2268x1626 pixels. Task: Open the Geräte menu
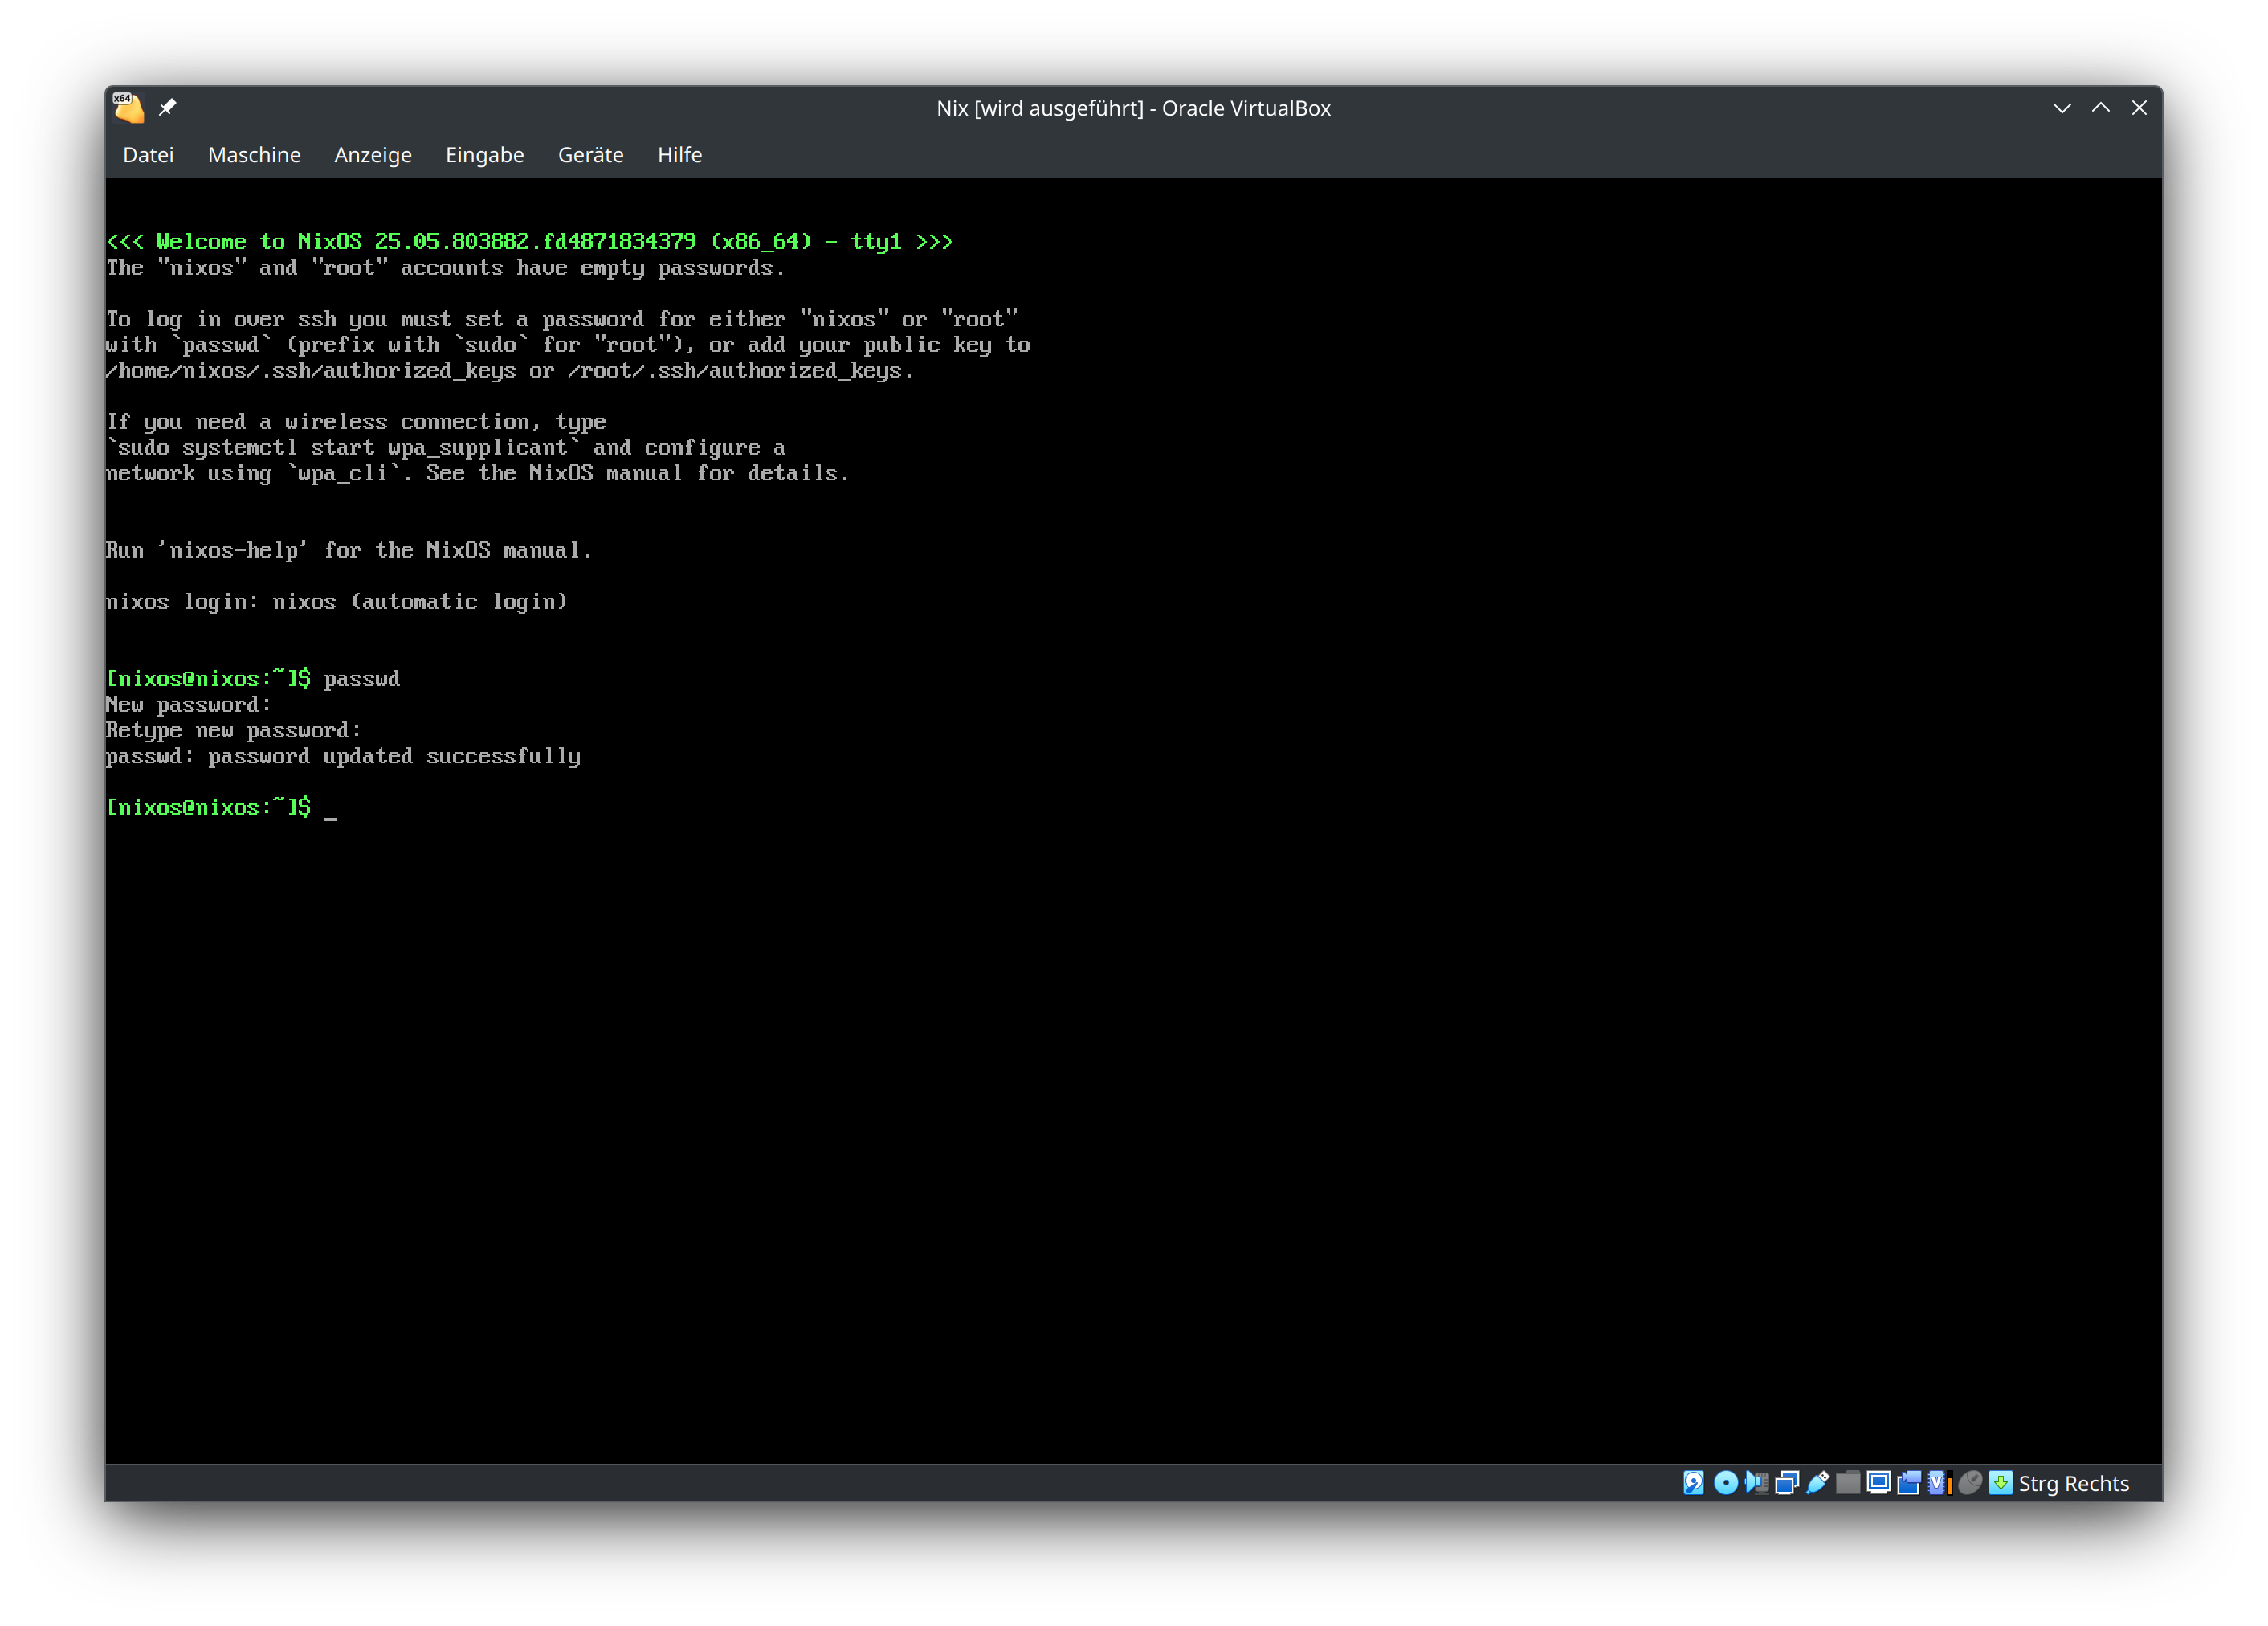pos(591,155)
